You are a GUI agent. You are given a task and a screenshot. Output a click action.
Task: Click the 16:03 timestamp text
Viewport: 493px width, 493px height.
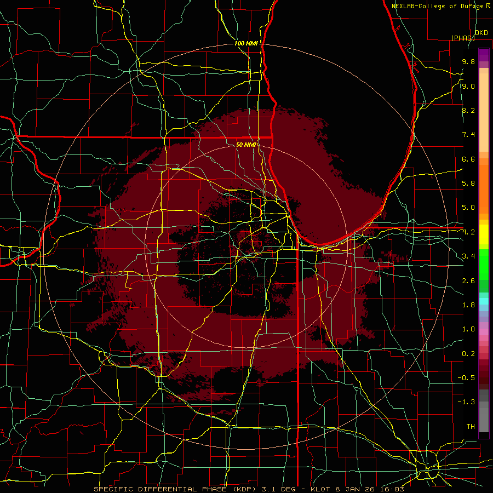[392, 489]
